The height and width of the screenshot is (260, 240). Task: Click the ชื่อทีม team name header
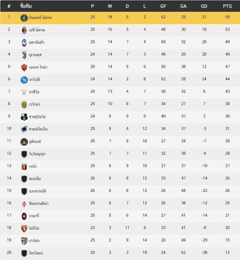pyautogui.click(x=26, y=6)
